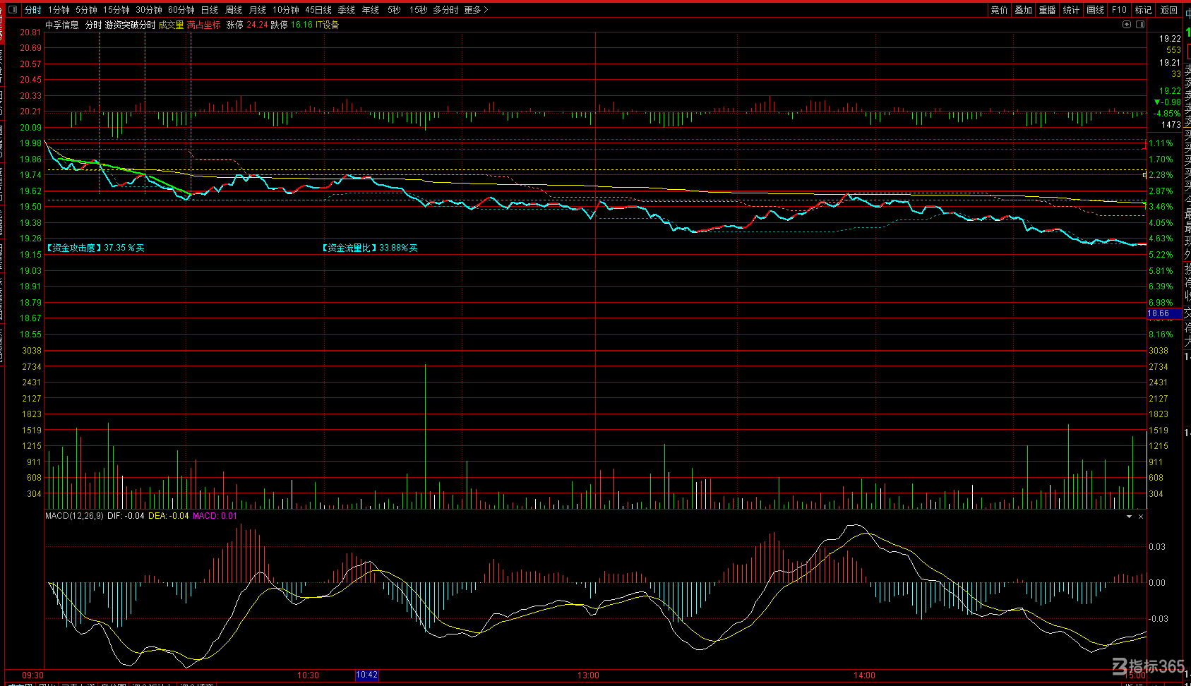This screenshot has height=686, width=1191.
Task: Click the 20.81 price on left axis
Action: click(30, 32)
